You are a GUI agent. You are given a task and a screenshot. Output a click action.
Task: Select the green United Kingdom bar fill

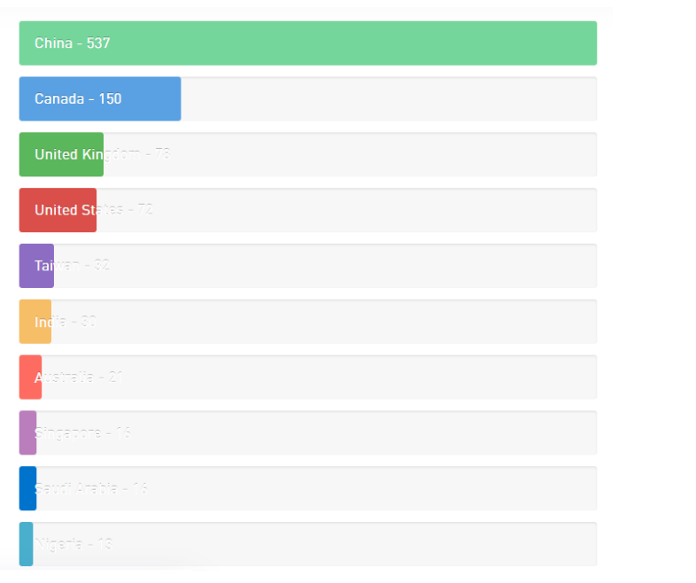61,155
